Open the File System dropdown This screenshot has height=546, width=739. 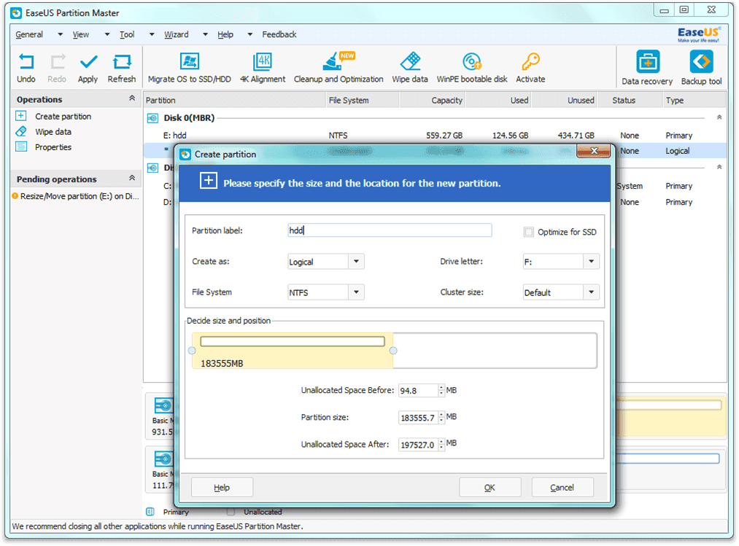(356, 292)
